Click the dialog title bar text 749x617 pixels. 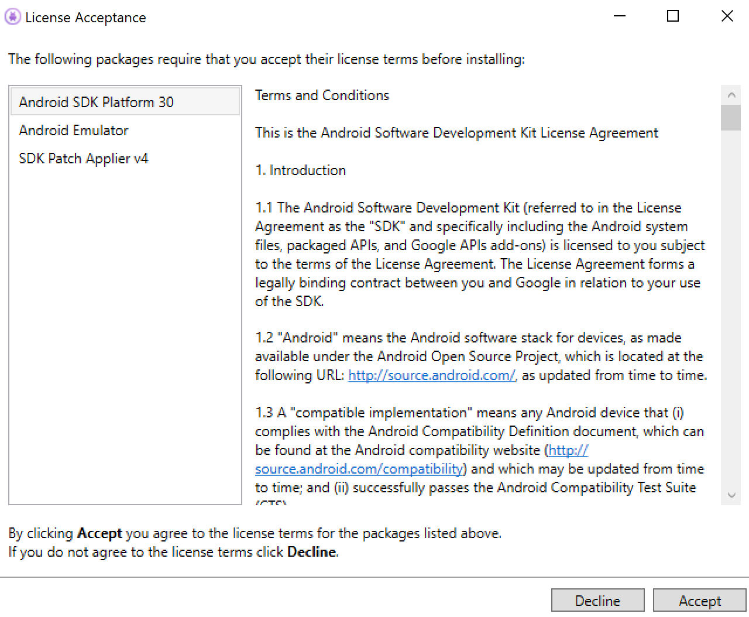tap(85, 18)
